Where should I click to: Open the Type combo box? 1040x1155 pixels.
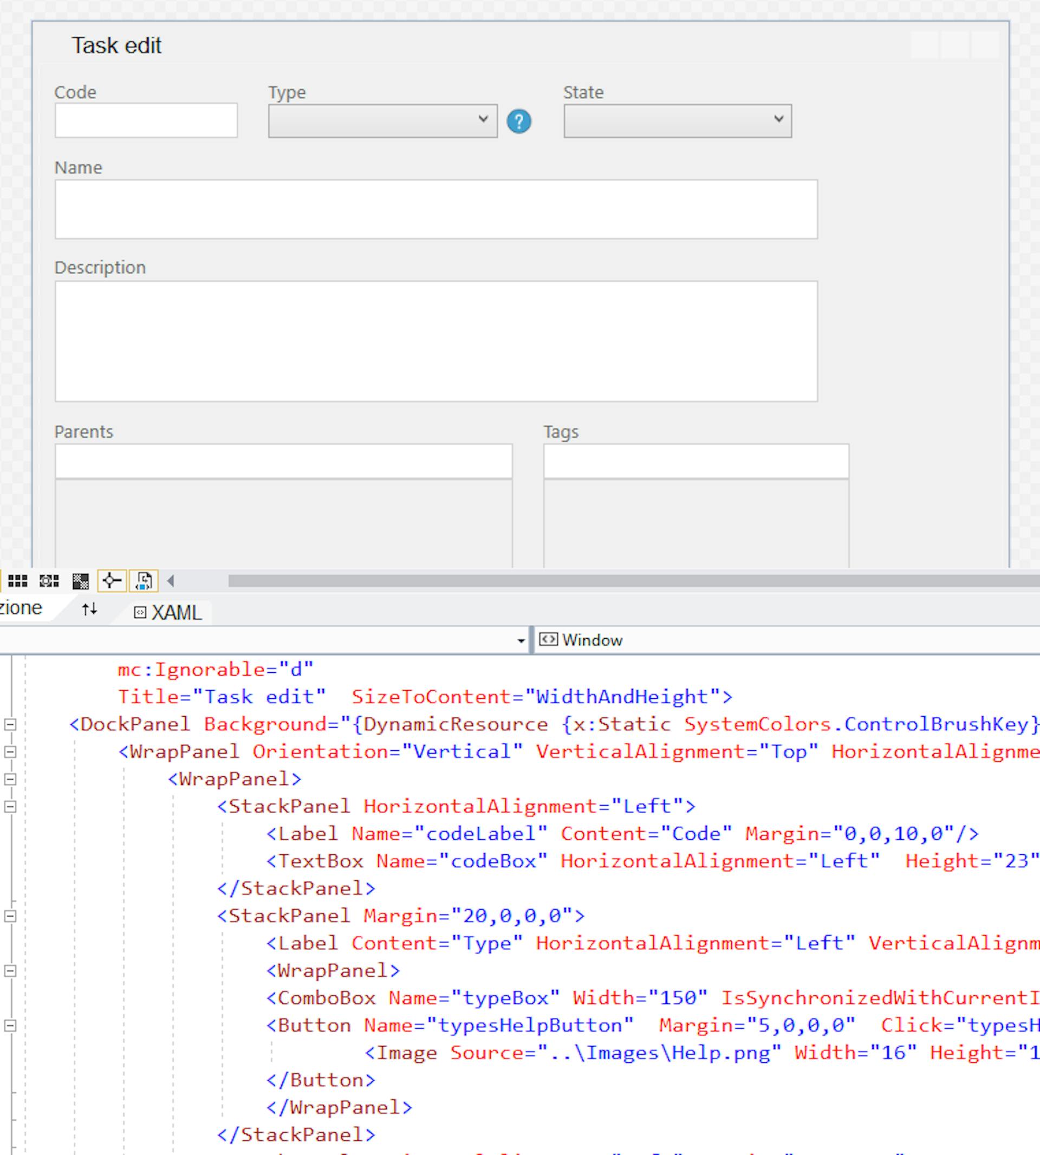[382, 121]
